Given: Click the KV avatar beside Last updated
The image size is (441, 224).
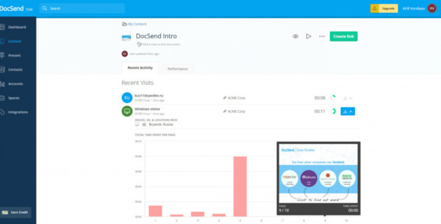Looking at the screenshot, I should [125, 54].
